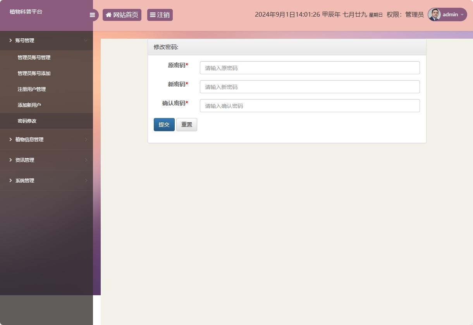Click the 植物科普平台 site title
This screenshot has height=325, width=473.
point(26,12)
